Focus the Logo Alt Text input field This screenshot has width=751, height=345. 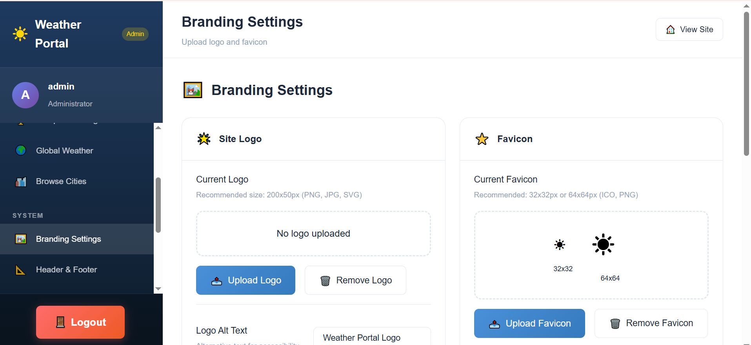point(372,337)
